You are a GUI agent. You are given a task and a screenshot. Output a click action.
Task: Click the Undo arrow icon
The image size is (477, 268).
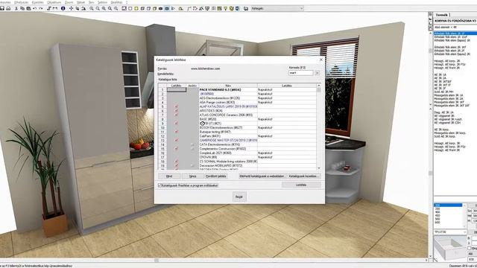(x=35, y=8)
